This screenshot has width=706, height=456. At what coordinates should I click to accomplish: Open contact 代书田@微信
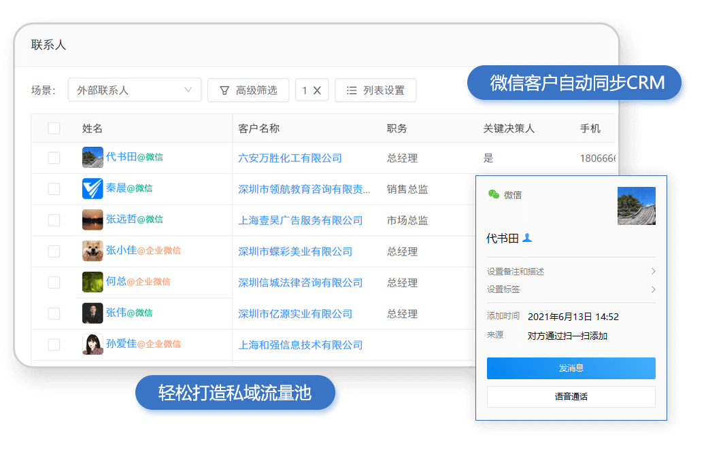tap(134, 156)
